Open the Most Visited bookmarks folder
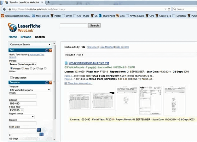 tap(40, 16)
